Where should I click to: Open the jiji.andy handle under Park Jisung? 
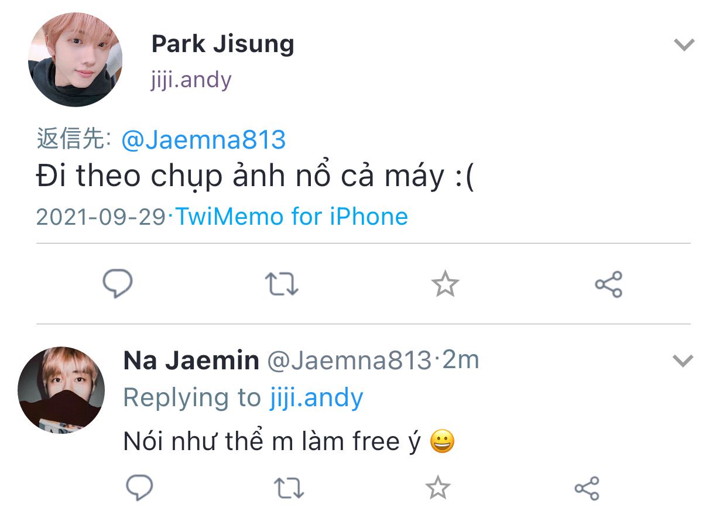click(x=191, y=80)
